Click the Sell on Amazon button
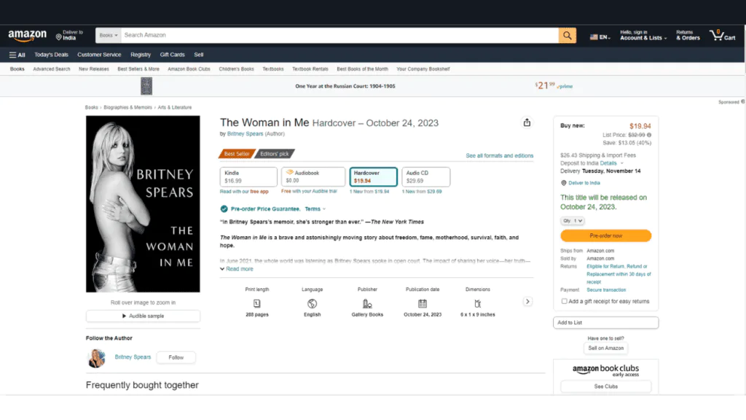 [605, 348]
